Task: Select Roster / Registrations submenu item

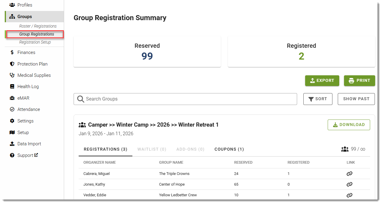Action: click(x=38, y=26)
